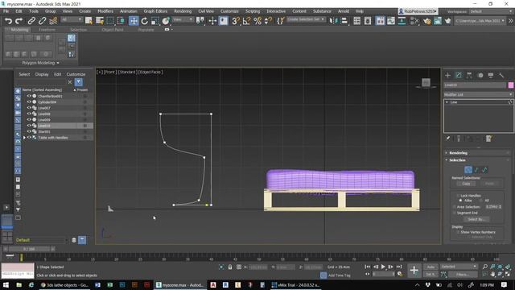Click the Customize menu in Scene Explorer
The width and height of the screenshot is (515, 290).
76,74
